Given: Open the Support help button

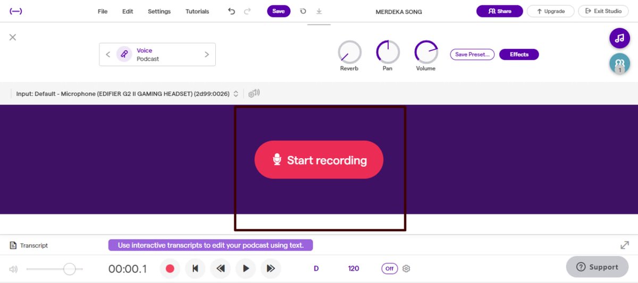Looking at the screenshot, I should (x=597, y=267).
